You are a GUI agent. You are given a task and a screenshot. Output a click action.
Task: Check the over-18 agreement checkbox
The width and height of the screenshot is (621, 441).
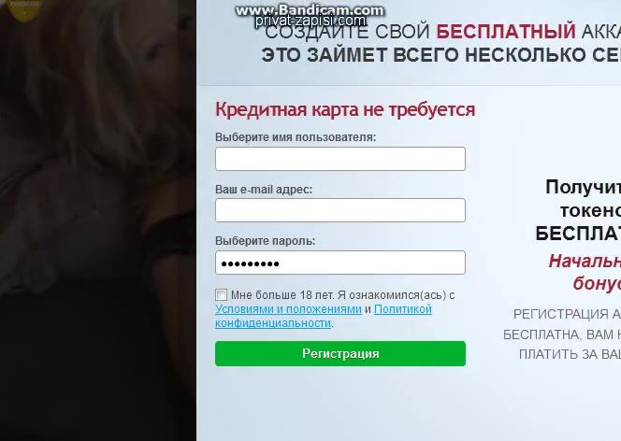coord(221,294)
